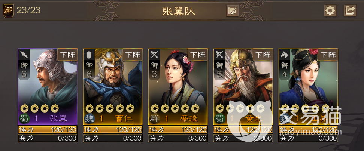The image size is (364, 151).
Task: Click 下阵 on the fifth hero card
Action: click(328, 55)
